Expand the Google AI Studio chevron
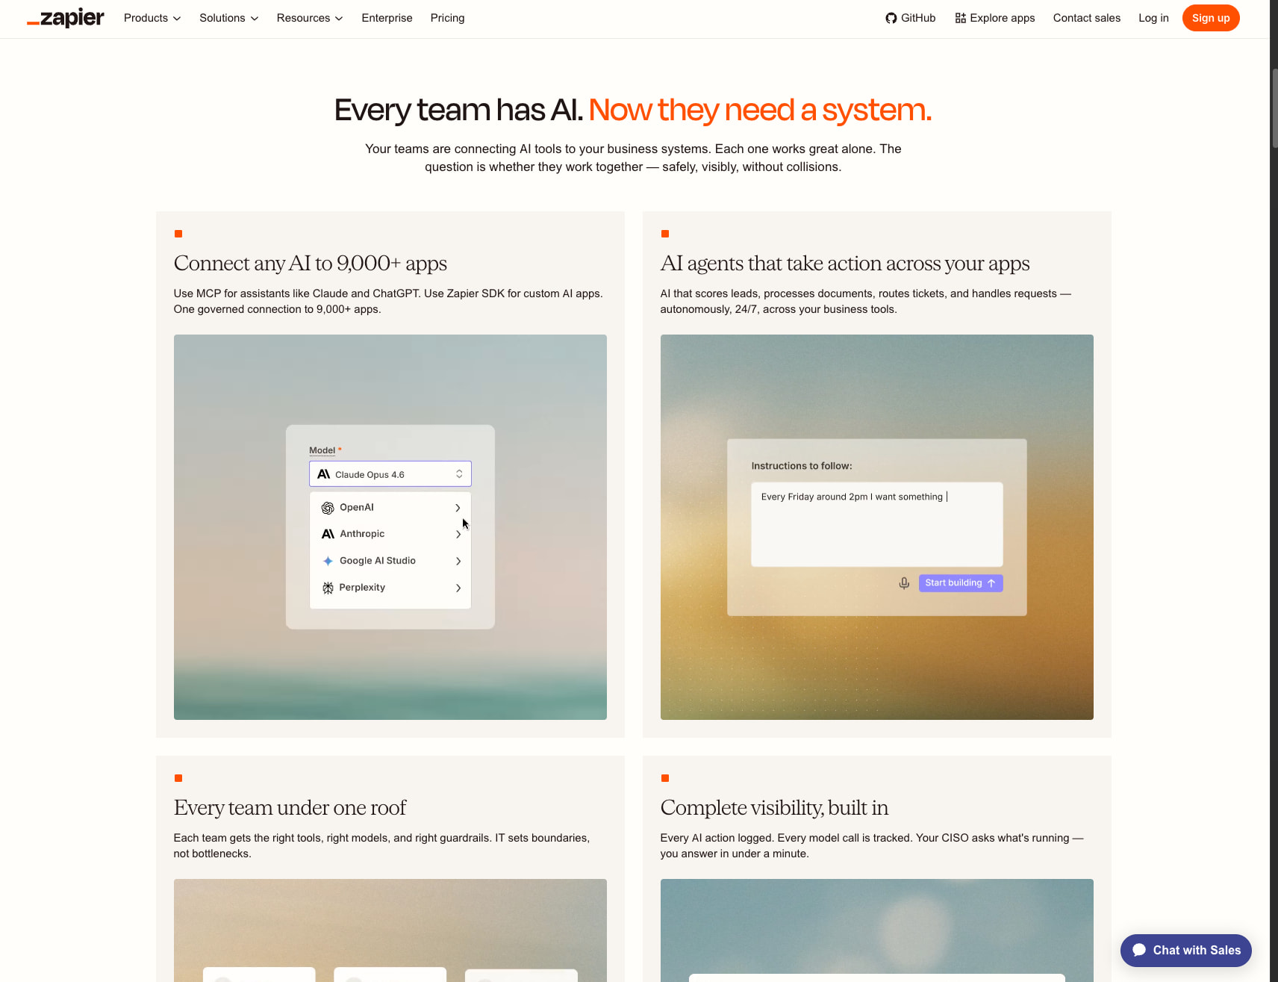This screenshot has width=1278, height=982. click(x=458, y=561)
